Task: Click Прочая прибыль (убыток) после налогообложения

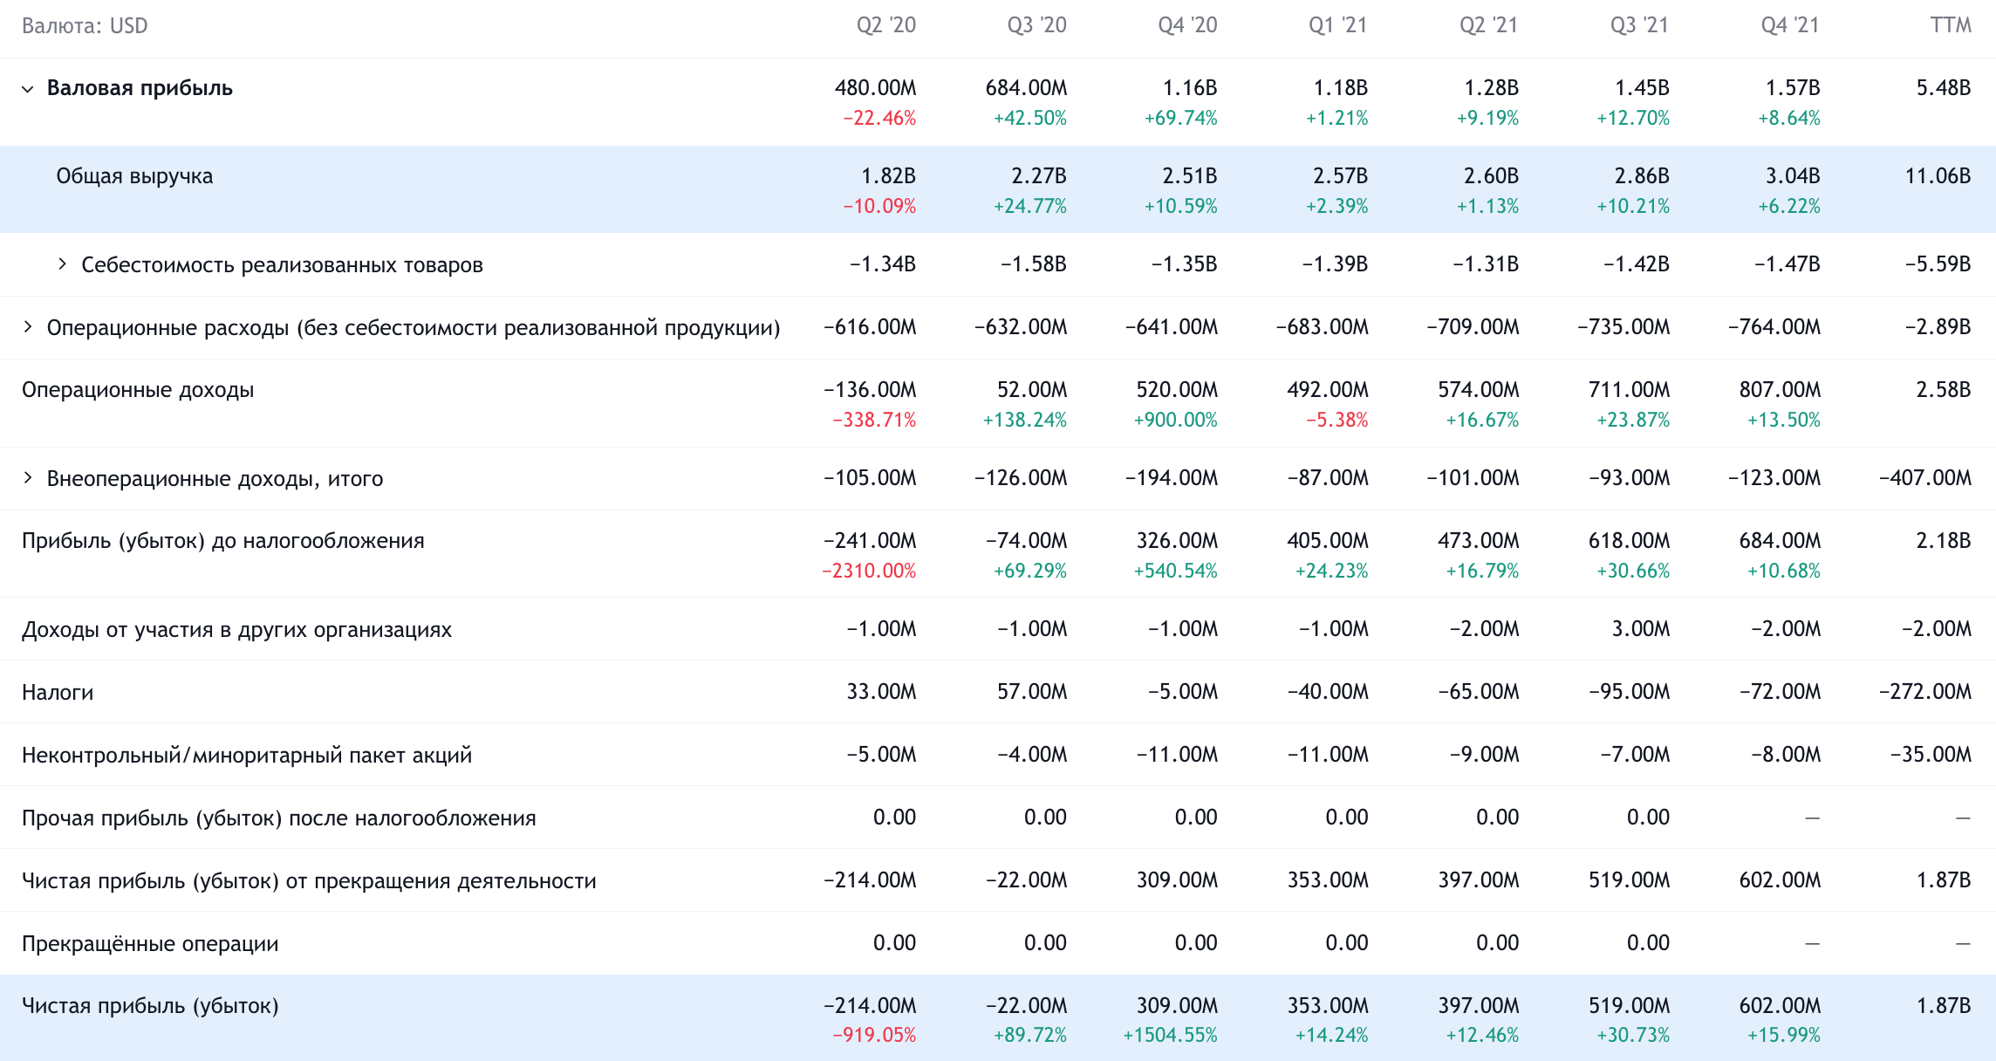Action: [x=279, y=818]
